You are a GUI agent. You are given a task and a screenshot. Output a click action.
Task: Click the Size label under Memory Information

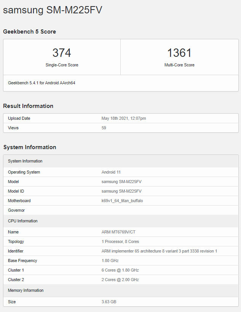pyautogui.click(x=12, y=302)
